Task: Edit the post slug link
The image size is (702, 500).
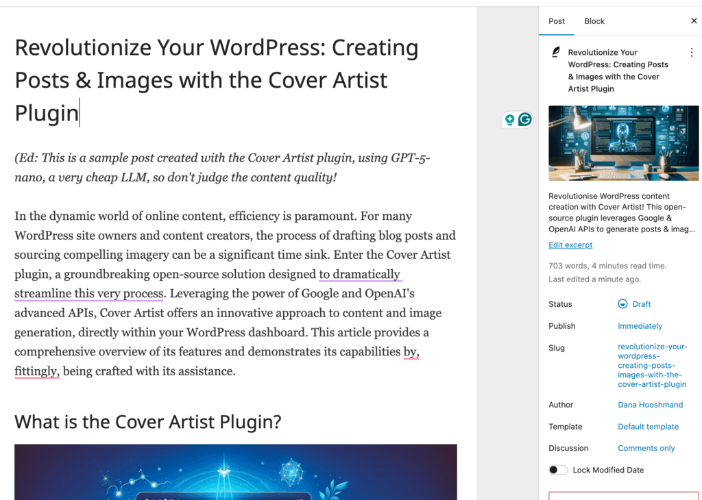Action: pos(651,366)
